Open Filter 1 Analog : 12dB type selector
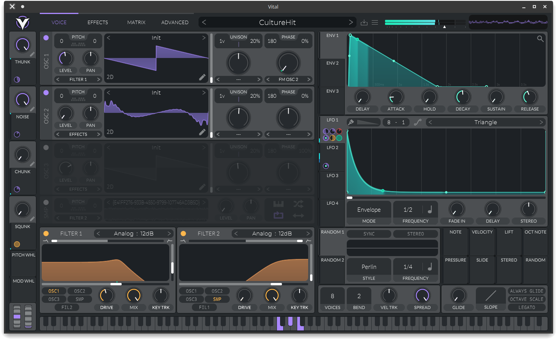The width and height of the screenshot is (557, 339). 134,234
